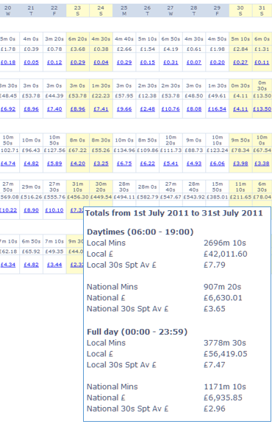Open the £0.05 link
The height and width of the screenshot is (424, 272).
(x=32, y=62)
